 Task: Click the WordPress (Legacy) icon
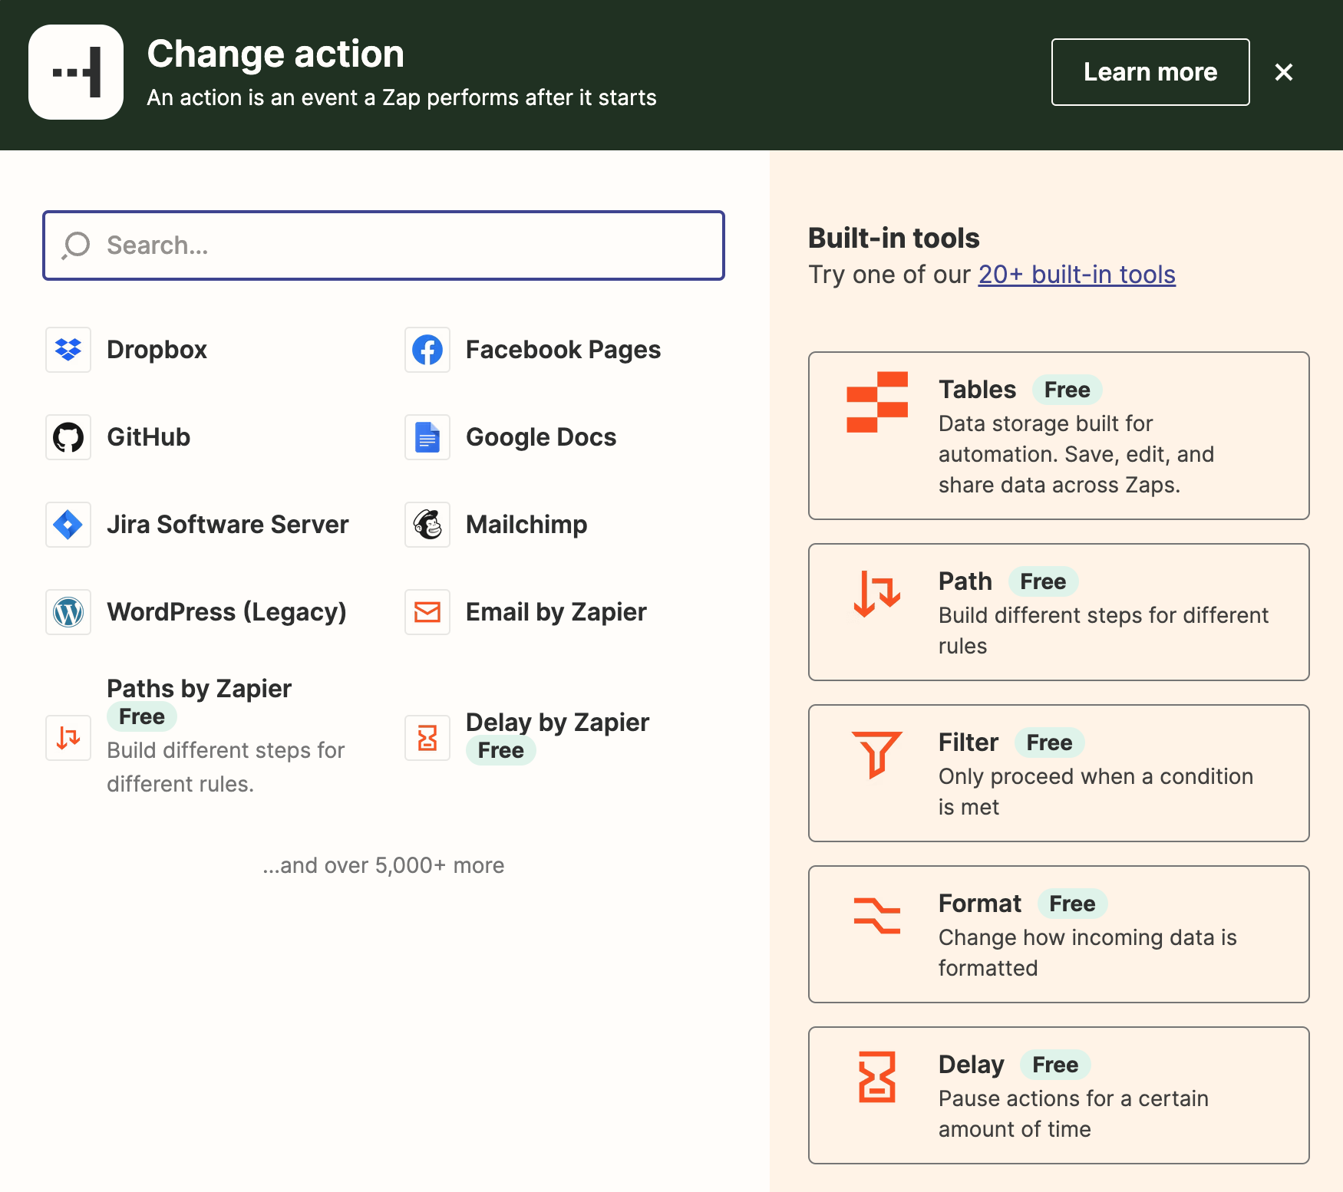tap(68, 612)
